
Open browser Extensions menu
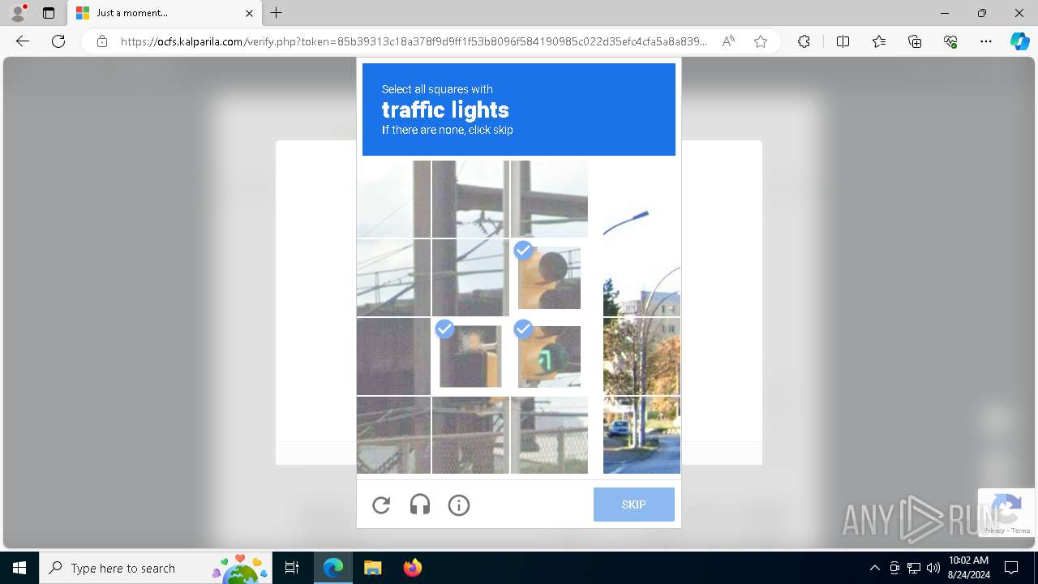[804, 41]
